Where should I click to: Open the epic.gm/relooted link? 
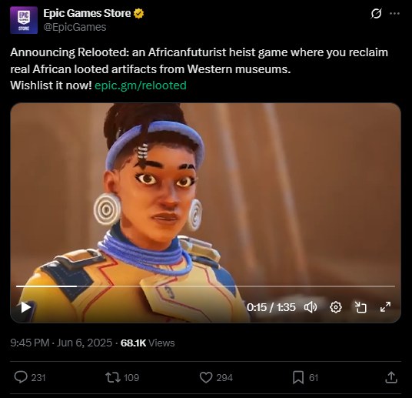coord(141,85)
